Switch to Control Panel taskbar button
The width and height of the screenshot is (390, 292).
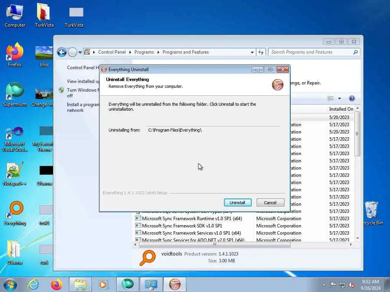point(151,284)
